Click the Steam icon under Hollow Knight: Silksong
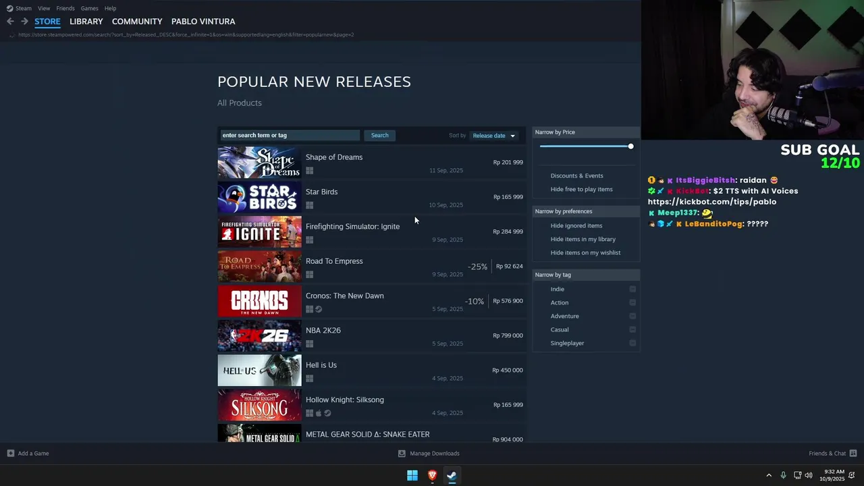This screenshot has width=864, height=486. [327, 413]
